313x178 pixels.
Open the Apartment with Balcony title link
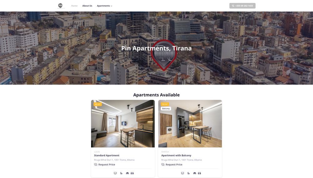coord(176,155)
